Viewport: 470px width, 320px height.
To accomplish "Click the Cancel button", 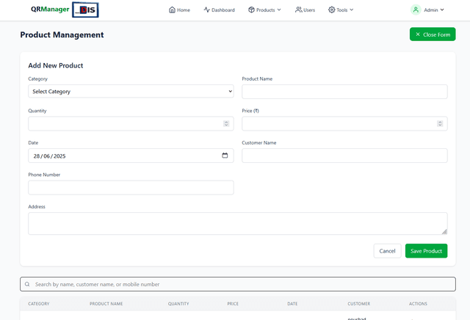I will (387, 251).
